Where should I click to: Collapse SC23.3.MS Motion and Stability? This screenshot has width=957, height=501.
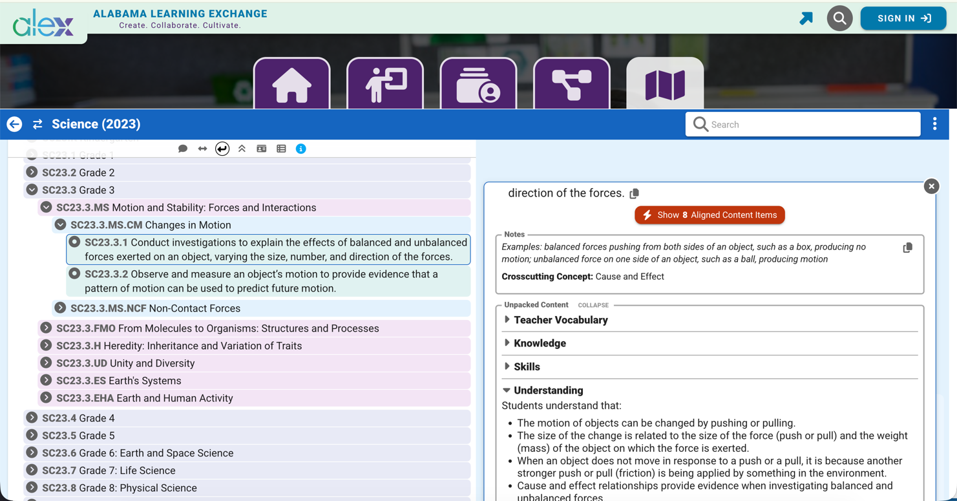[46, 207]
